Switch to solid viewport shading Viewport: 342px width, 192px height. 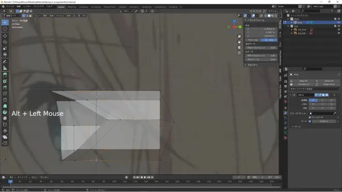[269, 16]
